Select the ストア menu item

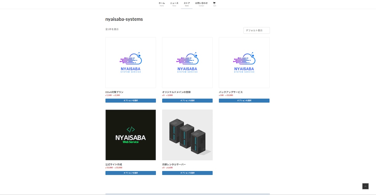tap(187, 4)
